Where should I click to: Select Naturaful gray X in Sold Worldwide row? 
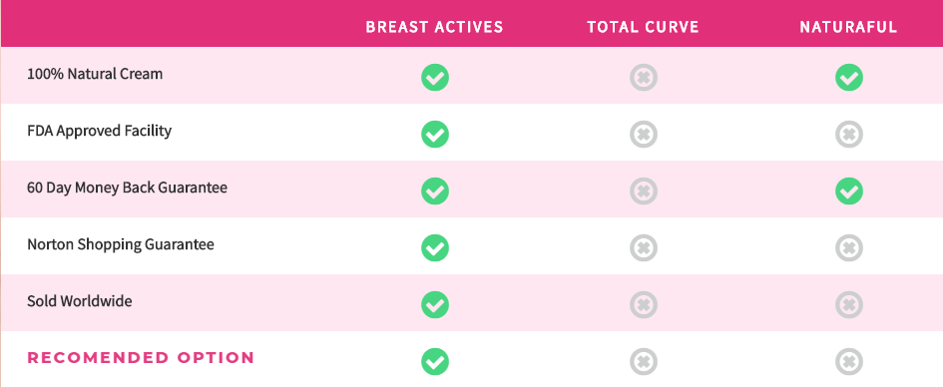849,304
